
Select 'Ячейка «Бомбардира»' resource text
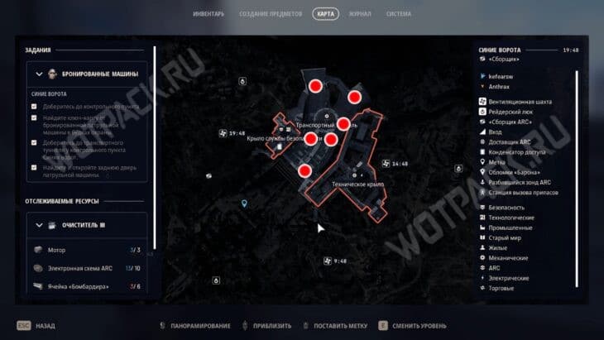pyautogui.click(x=79, y=286)
